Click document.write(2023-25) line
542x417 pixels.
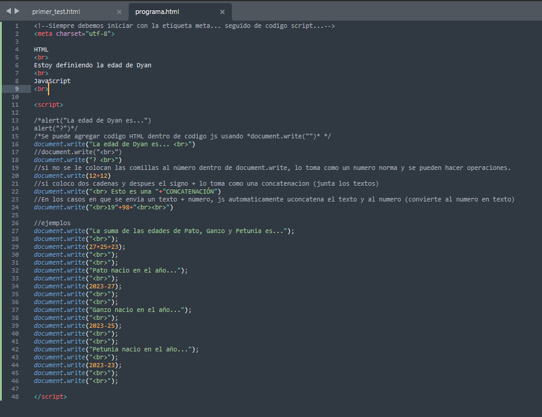tap(78, 326)
